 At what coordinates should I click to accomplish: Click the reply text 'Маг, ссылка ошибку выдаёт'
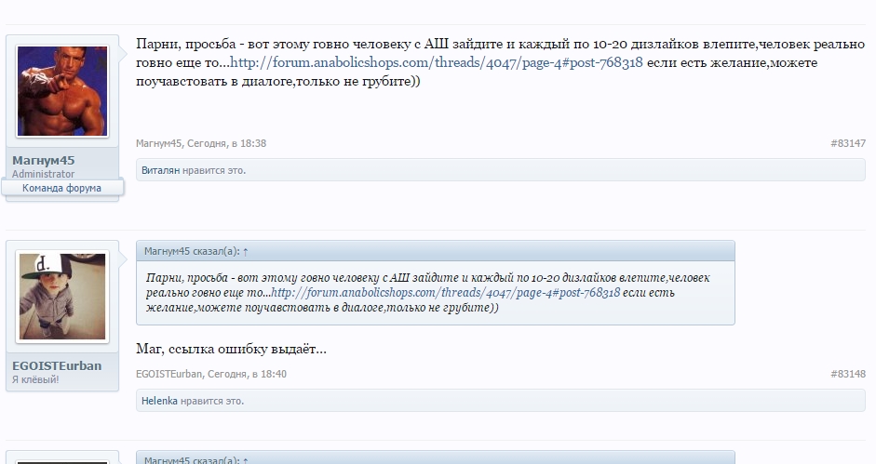coord(231,349)
